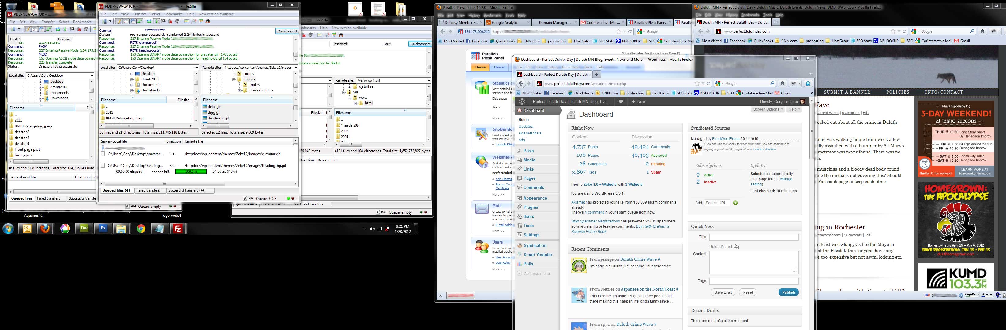
Task: Click Save Draft in QuickPress
Action: pos(723,292)
